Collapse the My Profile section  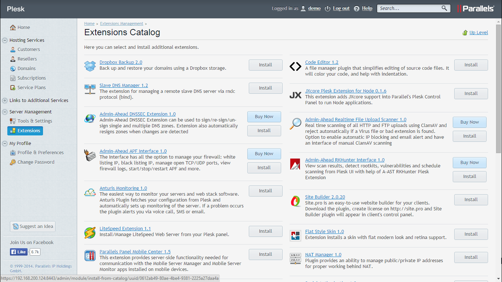point(5,144)
